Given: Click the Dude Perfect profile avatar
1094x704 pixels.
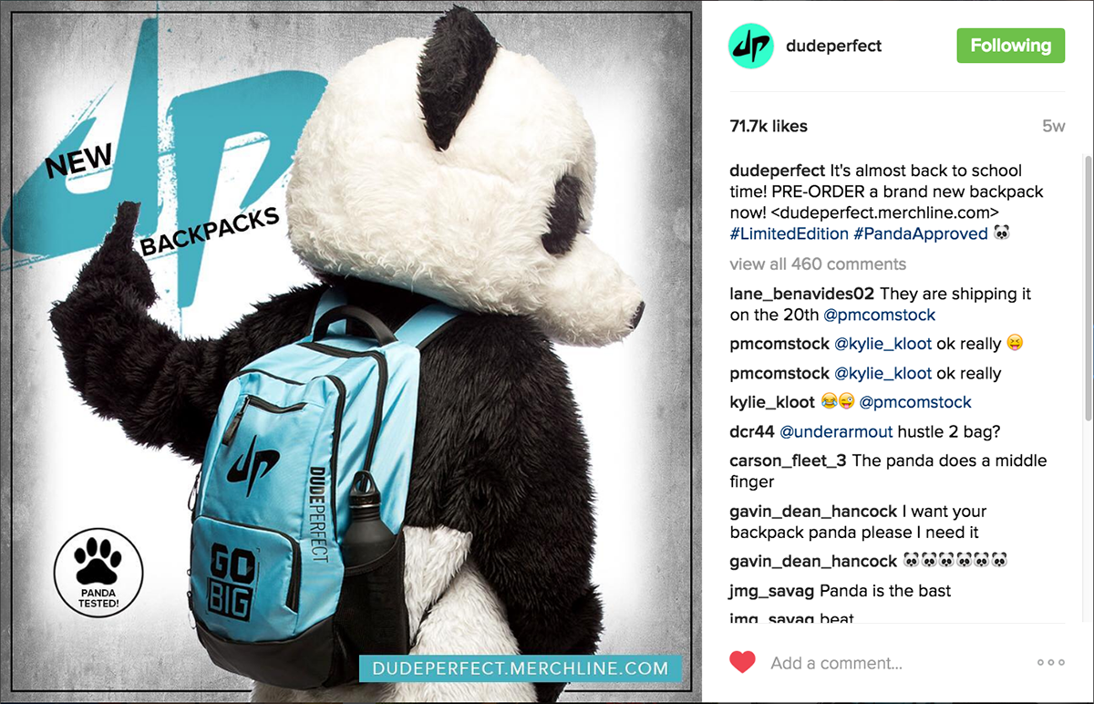Looking at the screenshot, I should [x=751, y=46].
